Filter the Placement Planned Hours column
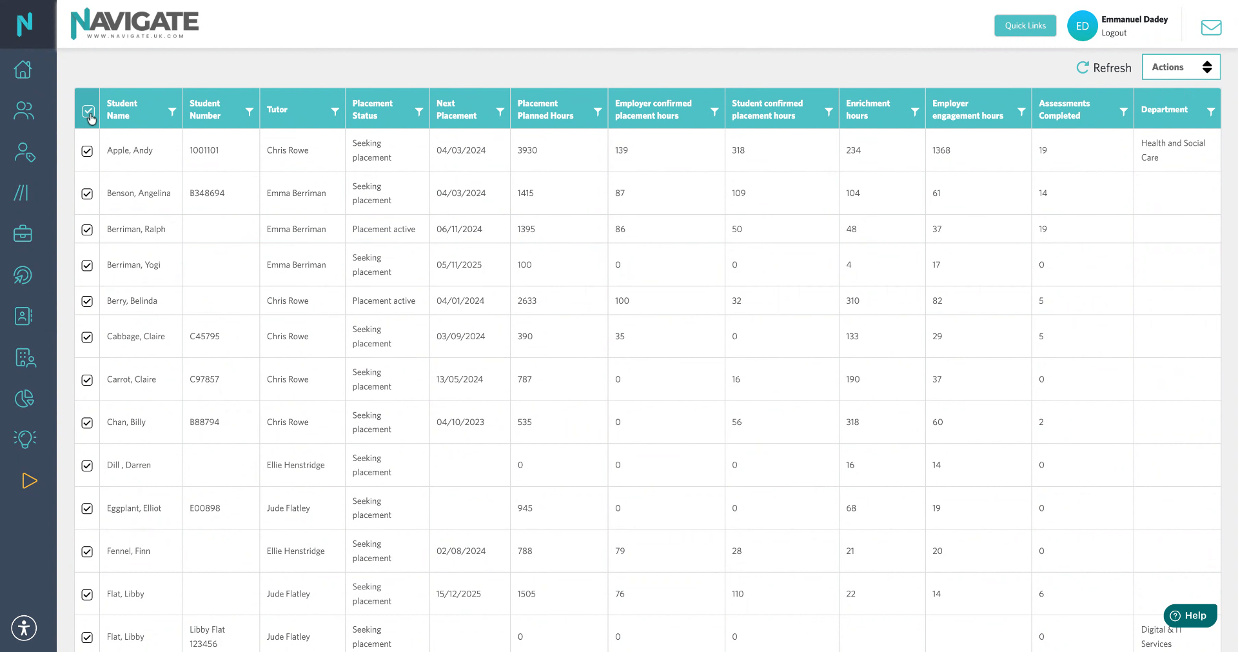The height and width of the screenshot is (652, 1238). click(598, 112)
